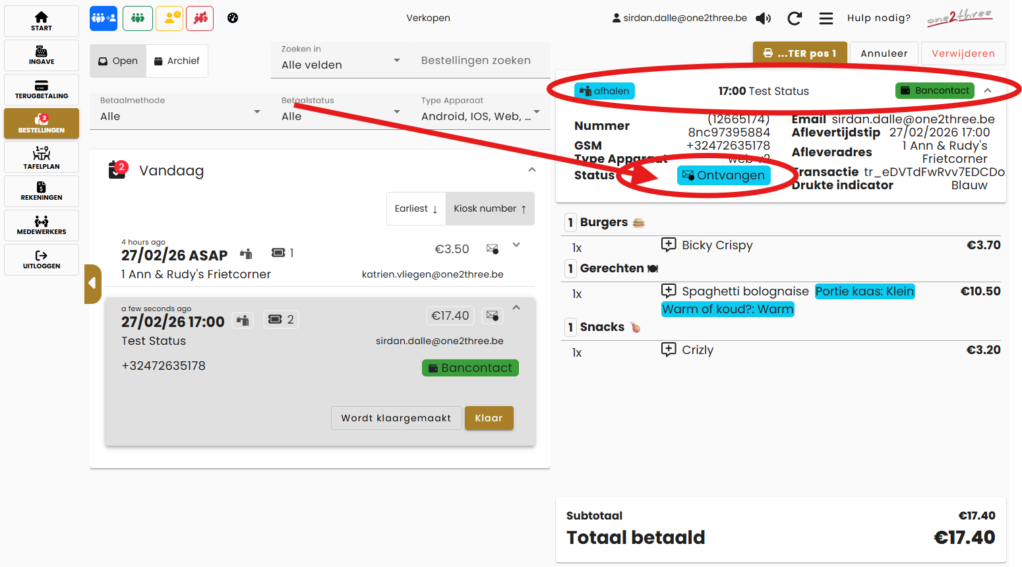Click the blue Ontvangen status badge
The width and height of the screenshot is (1022, 567).
(723, 175)
